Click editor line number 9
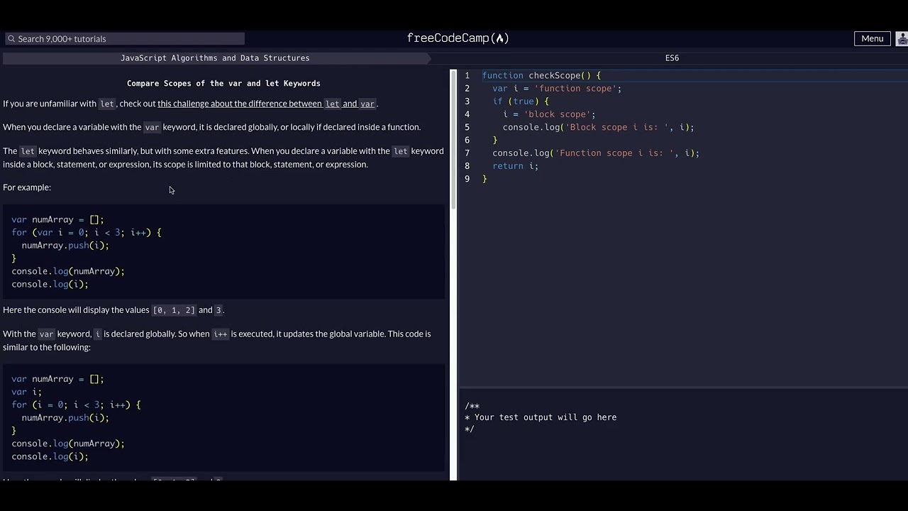 point(467,179)
